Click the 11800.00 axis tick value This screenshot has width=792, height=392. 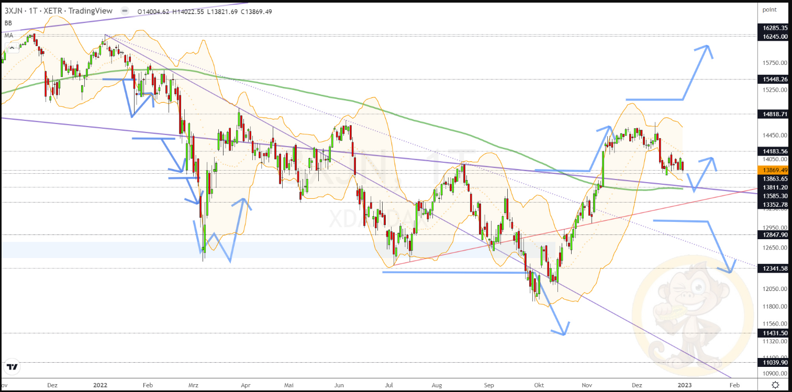[x=775, y=307]
